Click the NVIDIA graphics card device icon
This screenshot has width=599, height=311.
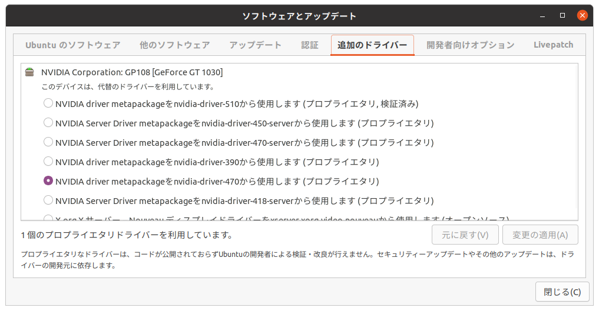[x=29, y=72]
